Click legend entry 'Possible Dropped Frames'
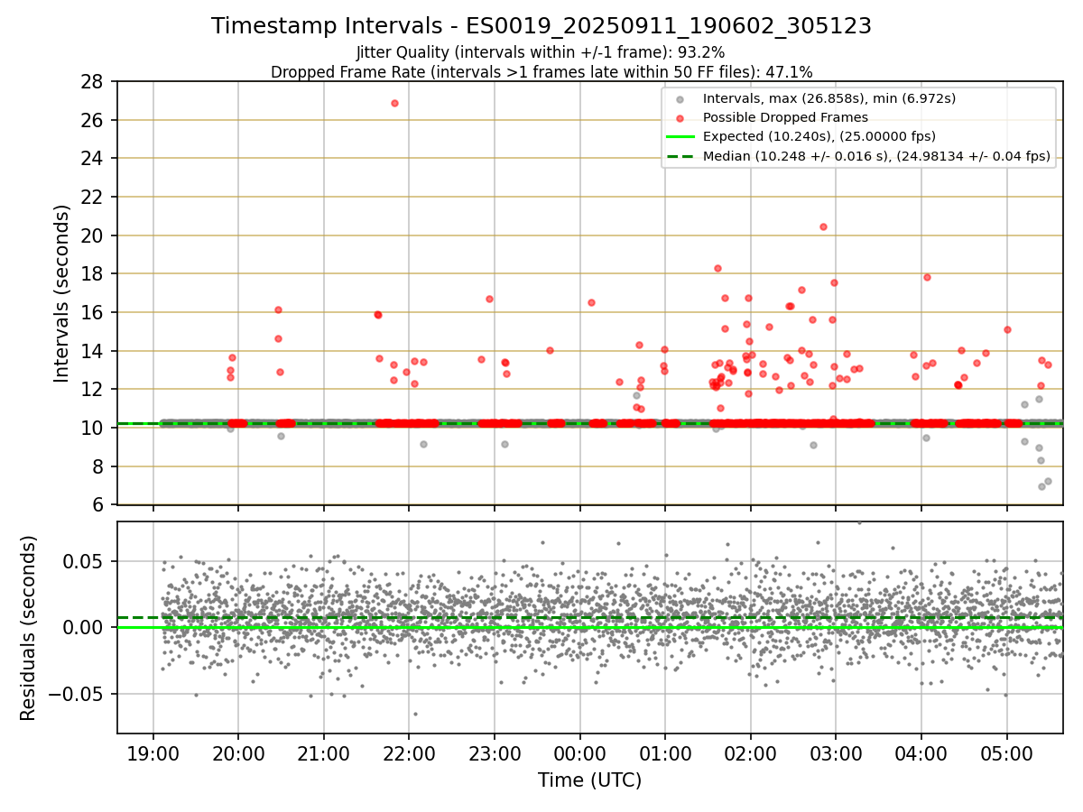The width and height of the screenshot is (1083, 812). point(785,117)
